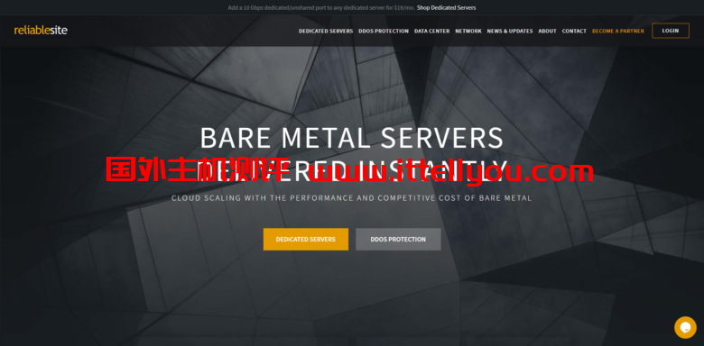The height and width of the screenshot is (346, 704).
Task: Click Shop Dedicated Servers banner link
Action: click(446, 7)
